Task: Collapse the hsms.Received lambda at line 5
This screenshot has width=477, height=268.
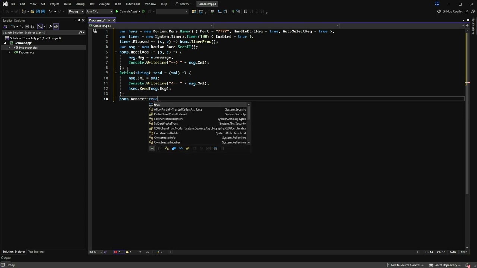Action: 116,52
